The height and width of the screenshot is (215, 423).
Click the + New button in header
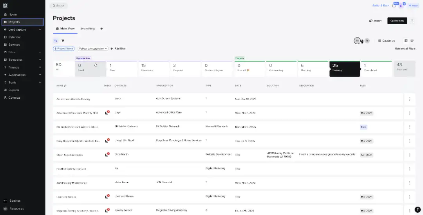coord(413,5)
